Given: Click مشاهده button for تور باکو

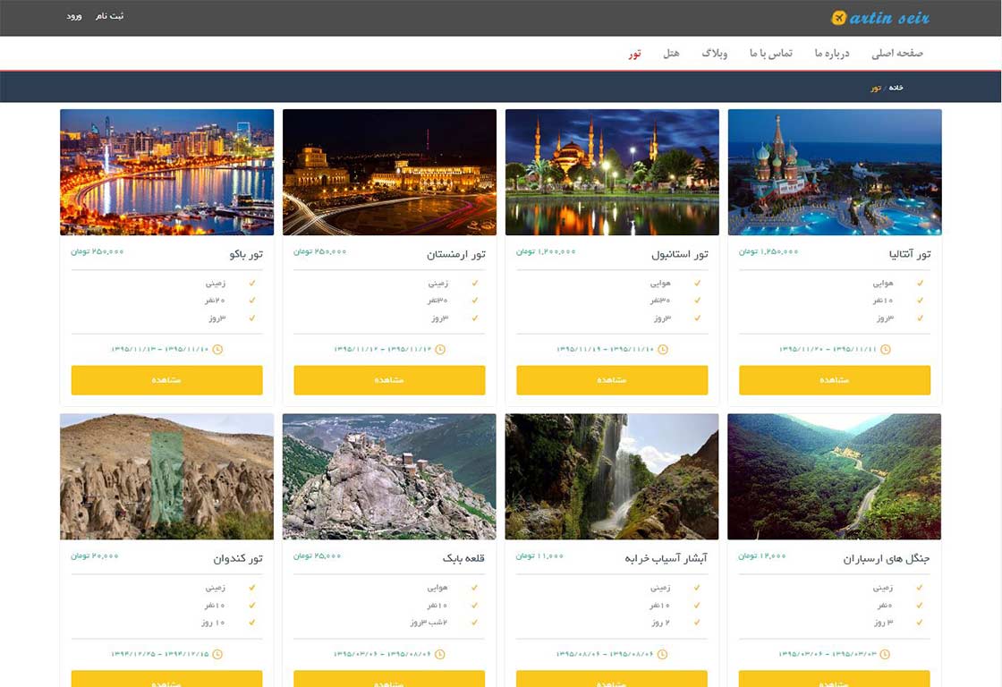Looking at the screenshot, I should point(166,380).
